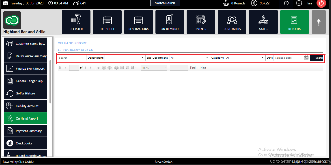This screenshot has width=331, height=165.
Task: Click the page setup toolbar icon
Action: 127,68
